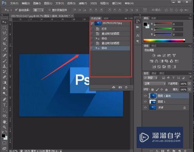Select the Dodge tool
Screen dimensions: 194x152
[4, 93]
